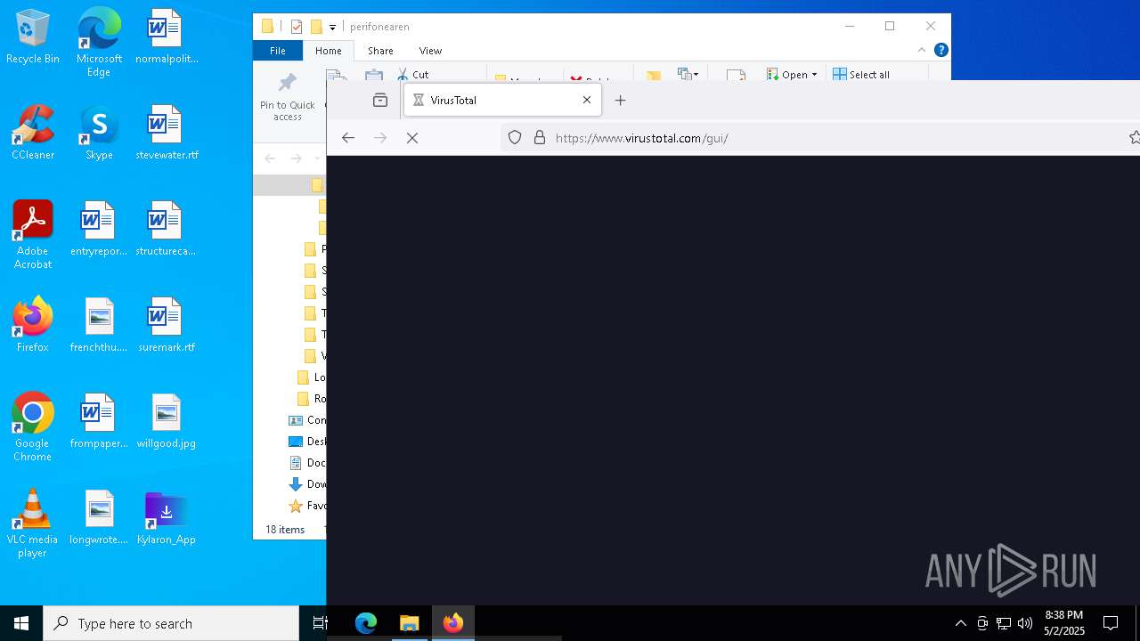Select the structureca... Word document
Viewport: 1140px width, 641px height.
[x=167, y=230]
